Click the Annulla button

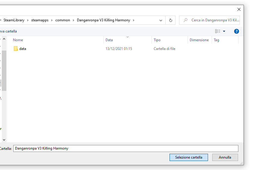pos(225,157)
